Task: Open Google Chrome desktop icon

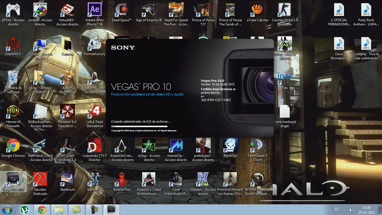Action: point(13,148)
